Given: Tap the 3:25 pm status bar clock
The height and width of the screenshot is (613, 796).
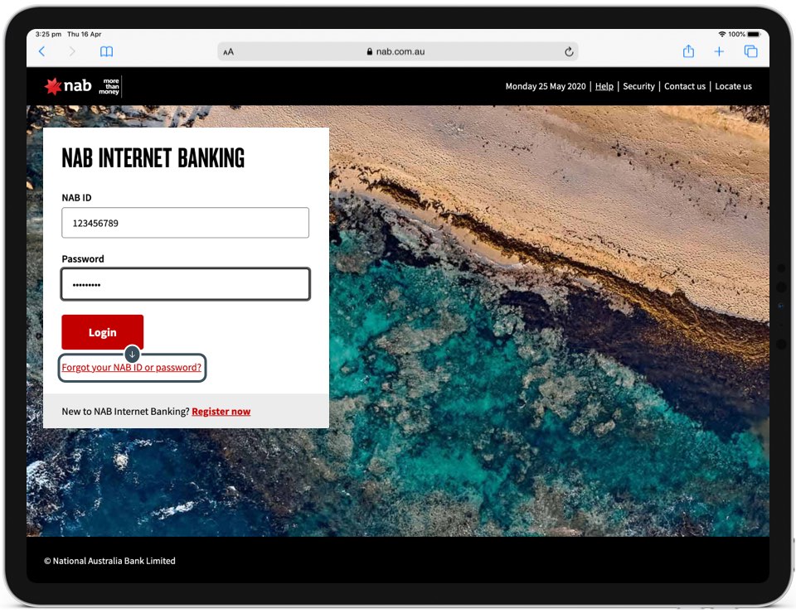Looking at the screenshot, I should click(48, 34).
